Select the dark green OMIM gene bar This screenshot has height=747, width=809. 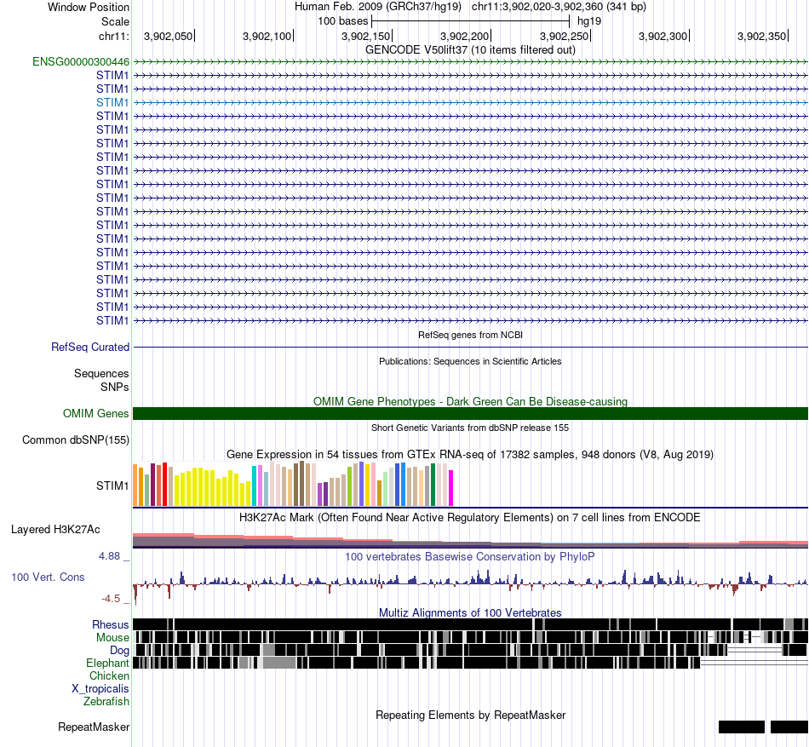[471, 413]
